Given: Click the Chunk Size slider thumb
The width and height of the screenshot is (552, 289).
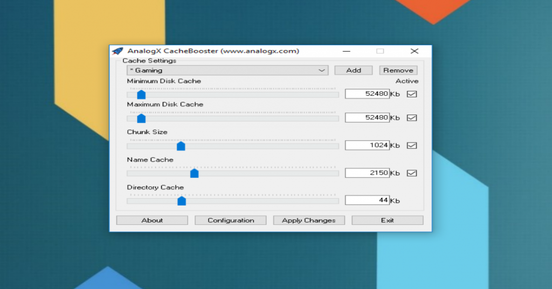Looking at the screenshot, I should [x=181, y=146].
